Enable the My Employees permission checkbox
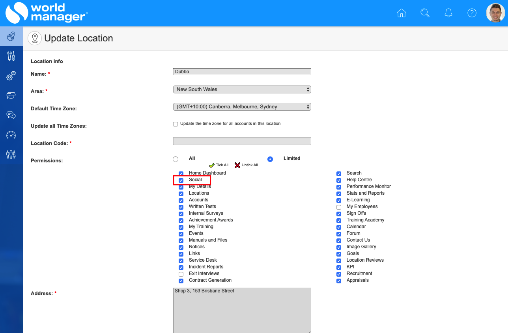 (339, 207)
